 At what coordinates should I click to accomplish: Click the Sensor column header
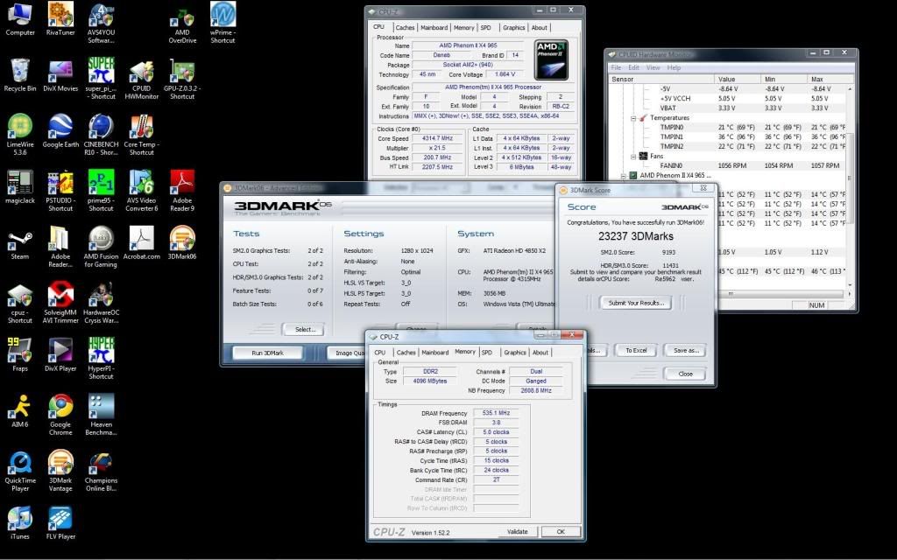pos(662,79)
